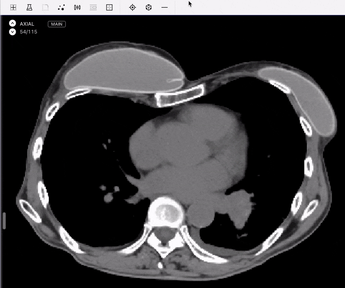Open the 3D cube view
345x288 pixels.
(149, 7)
